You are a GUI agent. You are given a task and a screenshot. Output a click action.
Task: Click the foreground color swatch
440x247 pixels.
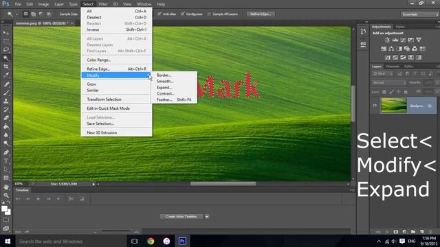click(x=4, y=209)
